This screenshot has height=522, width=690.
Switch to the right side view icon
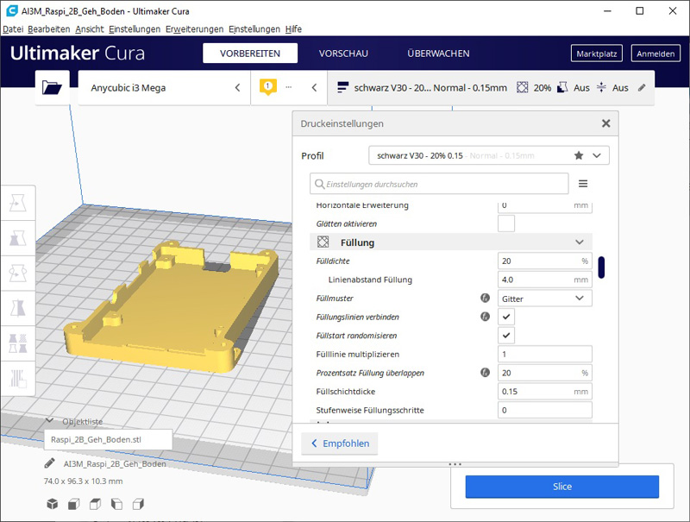pos(138,504)
